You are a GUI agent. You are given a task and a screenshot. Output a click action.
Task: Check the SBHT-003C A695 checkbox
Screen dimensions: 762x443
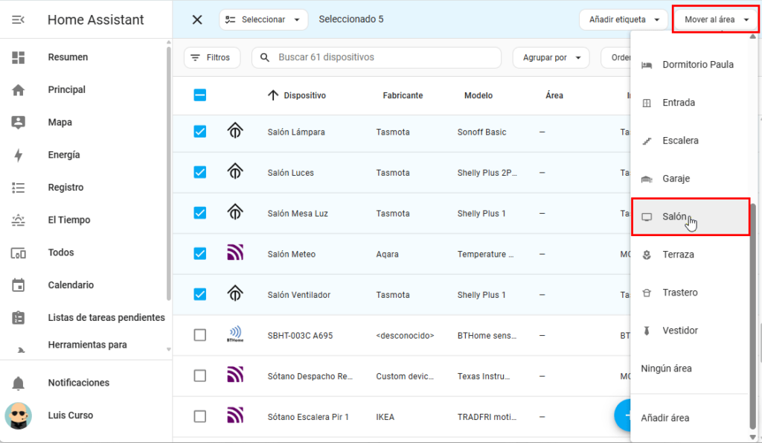coord(199,335)
